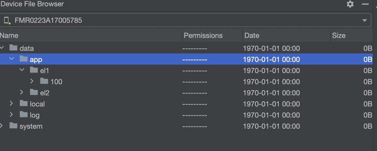Click the app folder icon

pyautogui.click(x=24, y=59)
